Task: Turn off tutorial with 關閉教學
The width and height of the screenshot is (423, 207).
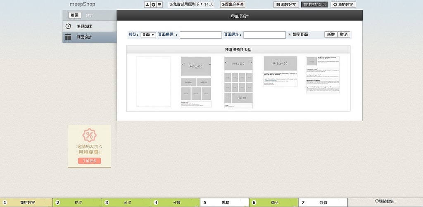Action: [384, 201]
